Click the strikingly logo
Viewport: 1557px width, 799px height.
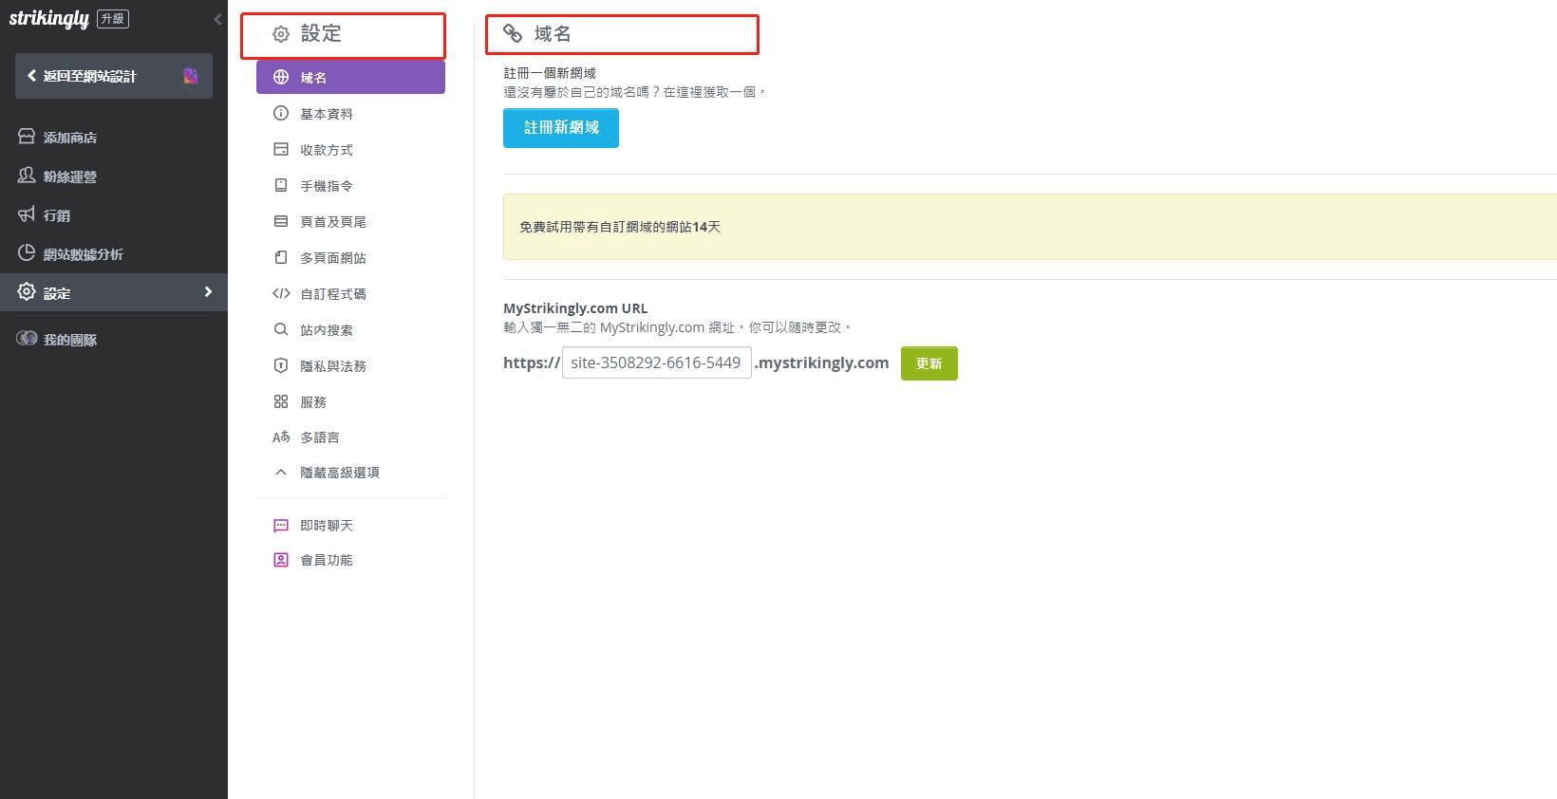48,19
